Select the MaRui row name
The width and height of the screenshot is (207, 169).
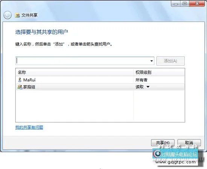pyautogui.click(x=29, y=80)
